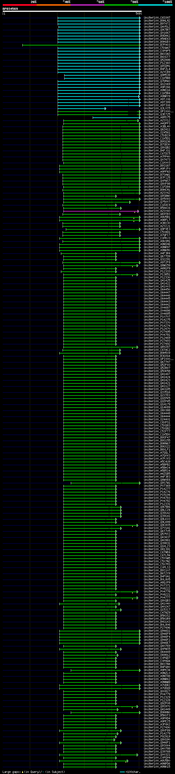The height and width of the screenshot is (774, 175).
Task: Select the UniRef100_A7UDR2 label
Action: tap(157, 685)
